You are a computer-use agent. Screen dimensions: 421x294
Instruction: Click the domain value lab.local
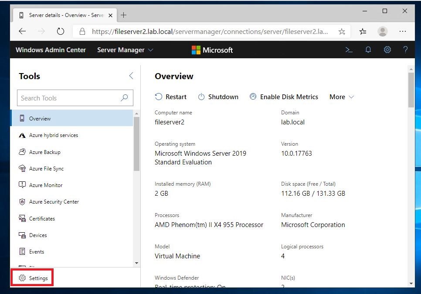tap(293, 122)
